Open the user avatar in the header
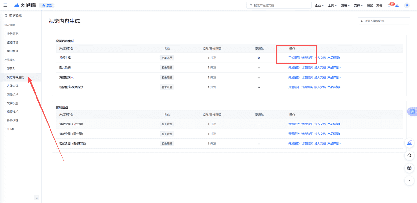 coord(407,5)
